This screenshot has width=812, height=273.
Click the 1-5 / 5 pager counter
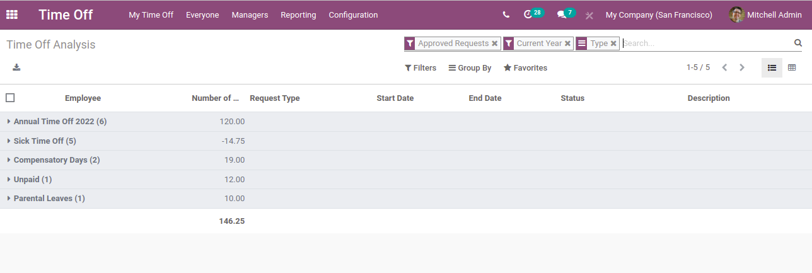(x=698, y=67)
